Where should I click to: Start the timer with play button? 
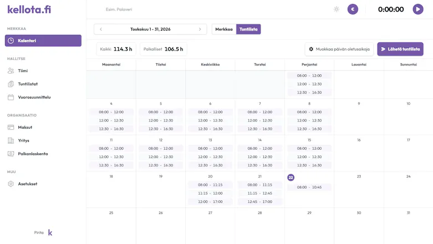[418, 9]
